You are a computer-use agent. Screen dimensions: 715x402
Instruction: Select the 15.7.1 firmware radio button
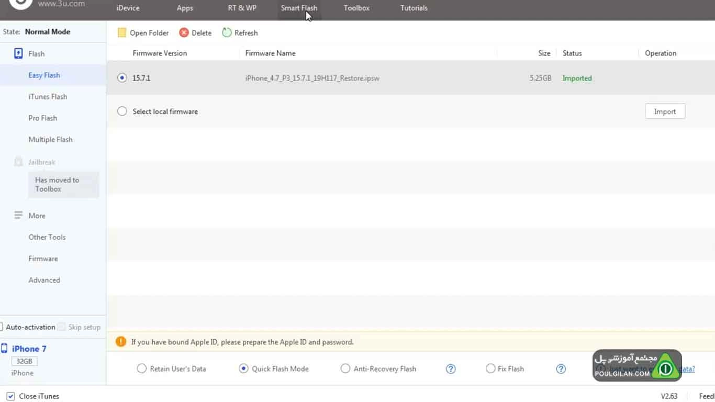coord(122,78)
